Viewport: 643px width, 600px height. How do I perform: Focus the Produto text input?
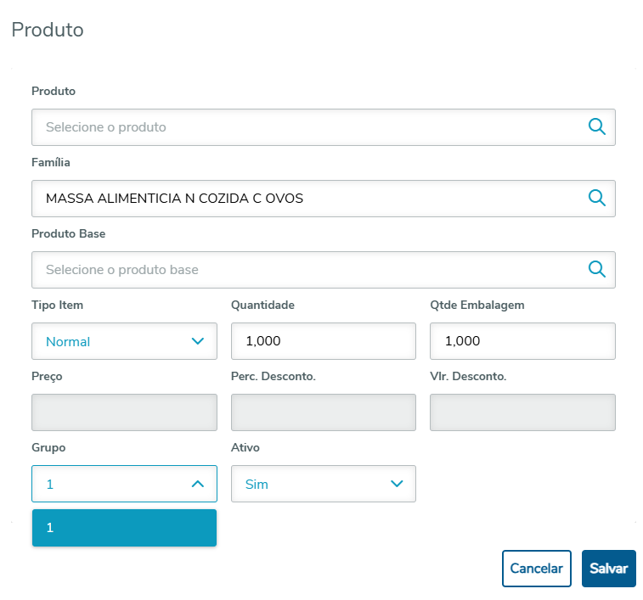(x=306, y=127)
